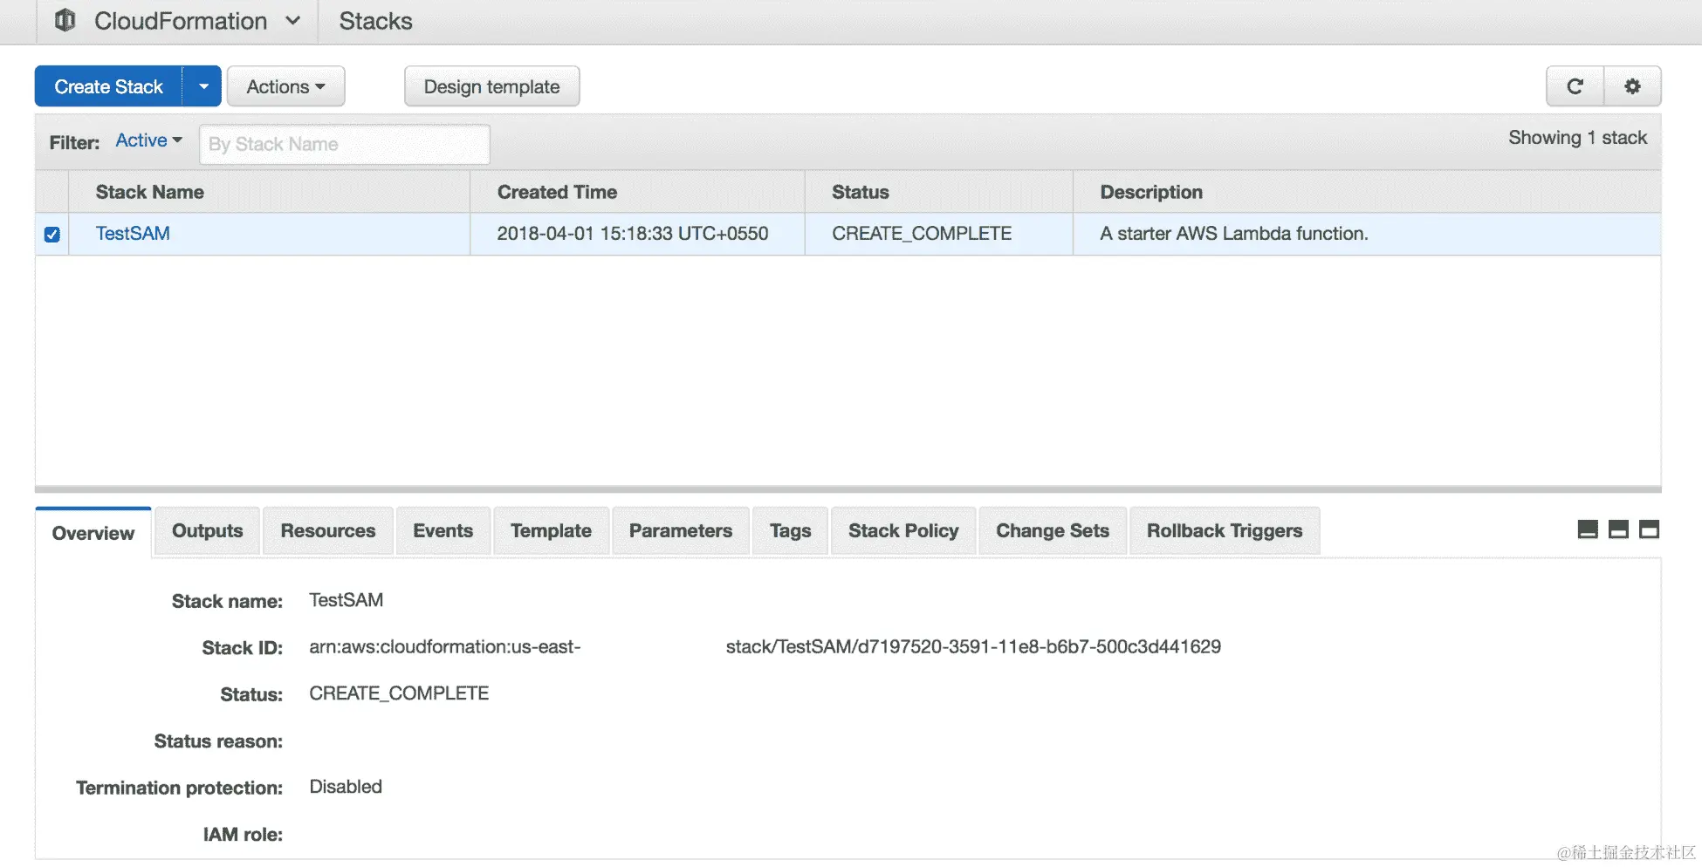Click the Stacks breadcrumb heading
Screen dimensions: 1702x867
pyautogui.click(x=375, y=21)
